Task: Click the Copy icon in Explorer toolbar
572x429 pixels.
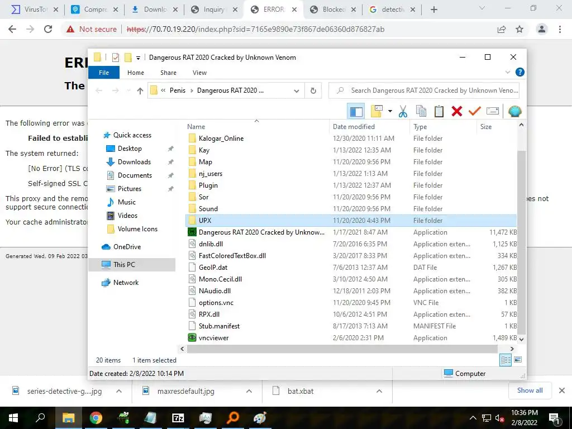Action: 421,111
